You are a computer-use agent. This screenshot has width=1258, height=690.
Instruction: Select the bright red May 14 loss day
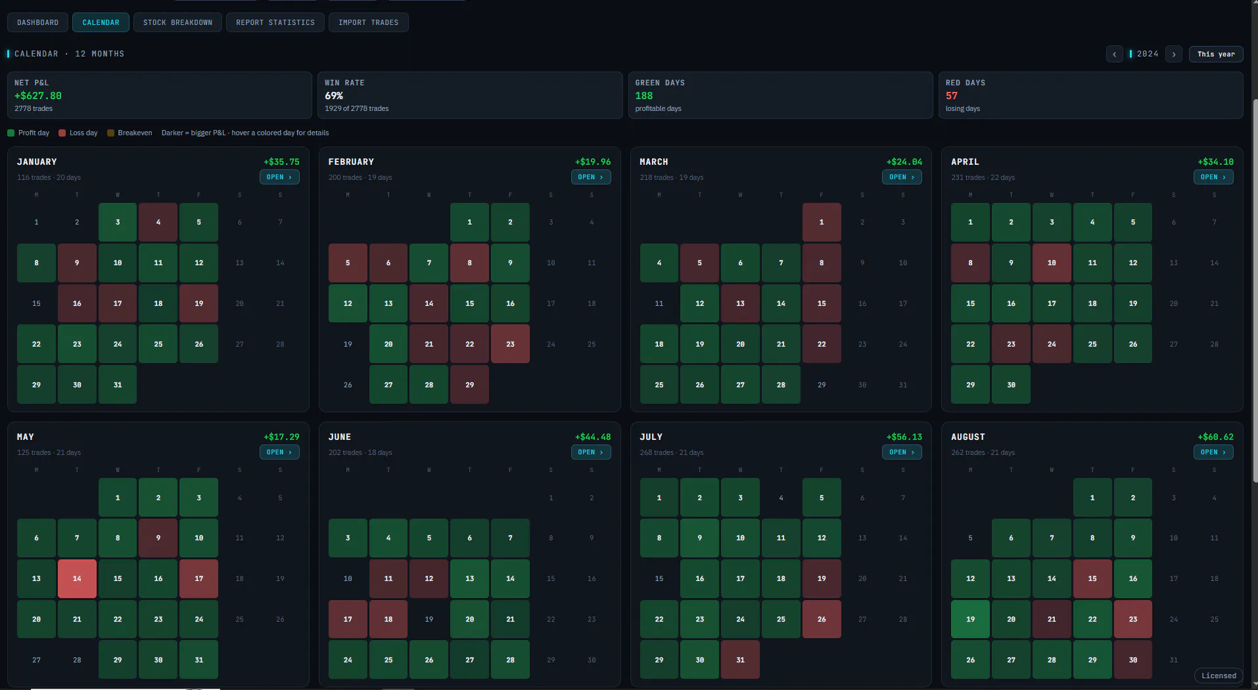pyautogui.click(x=77, y=578)
